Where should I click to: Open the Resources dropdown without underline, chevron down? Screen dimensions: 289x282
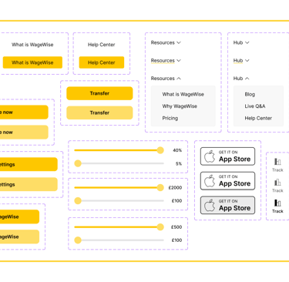[x=166, y=42]
